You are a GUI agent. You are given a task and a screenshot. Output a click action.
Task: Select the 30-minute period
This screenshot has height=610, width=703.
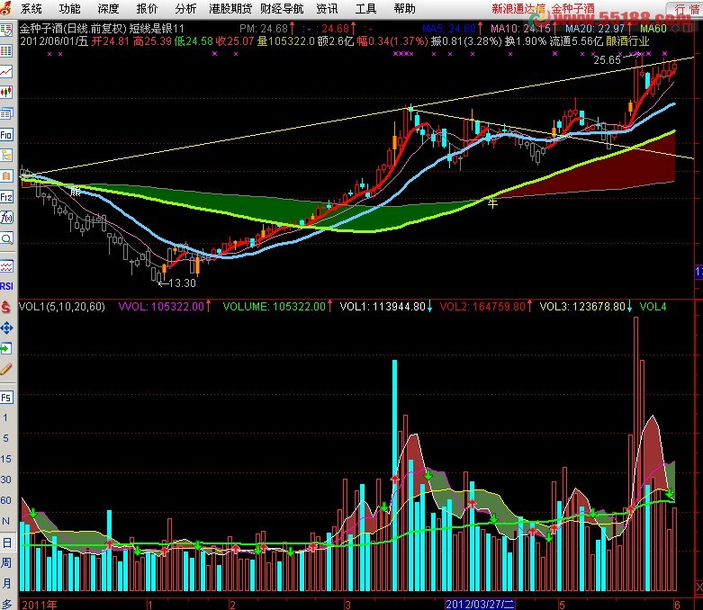(x=5, y=480)
